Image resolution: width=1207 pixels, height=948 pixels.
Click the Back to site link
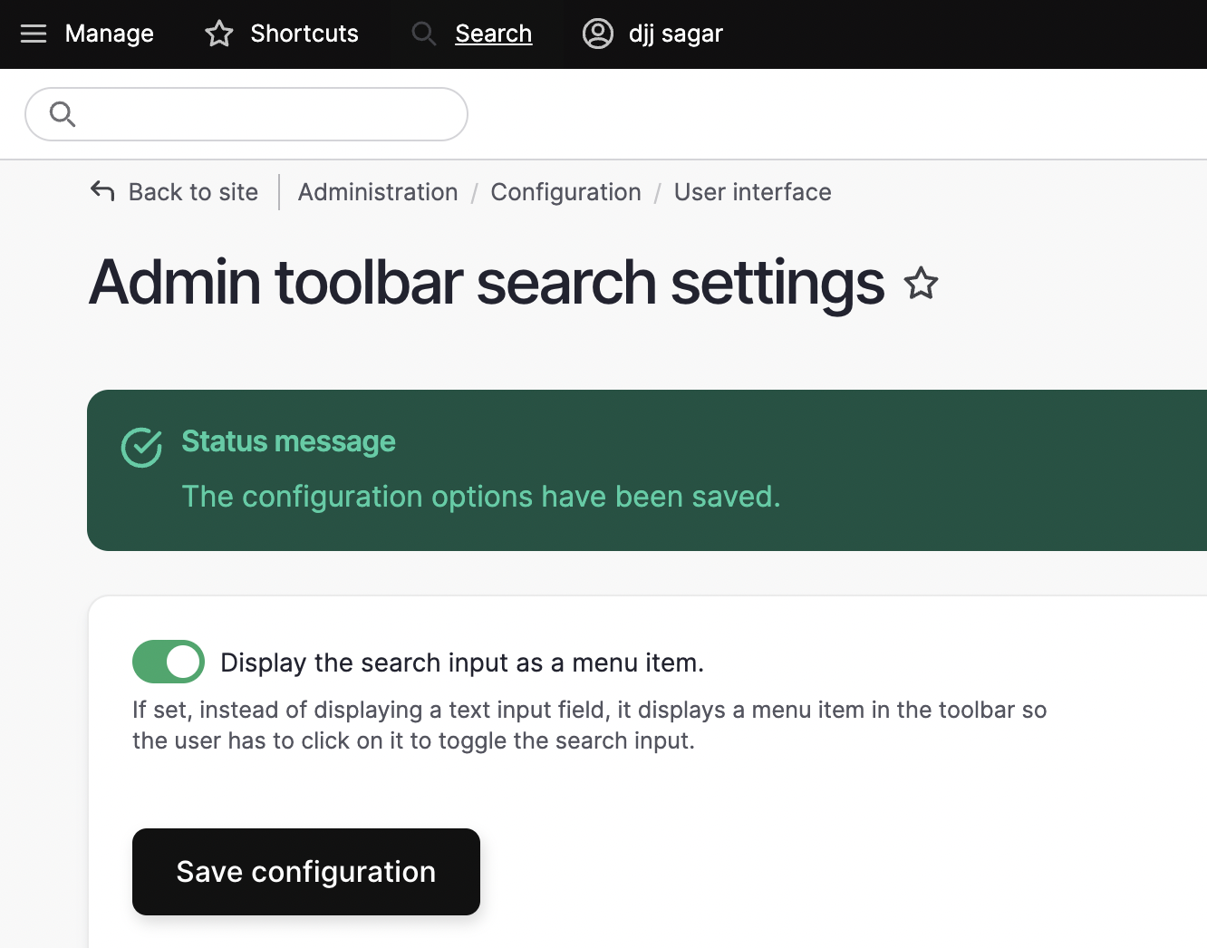(x=193, y=191)
